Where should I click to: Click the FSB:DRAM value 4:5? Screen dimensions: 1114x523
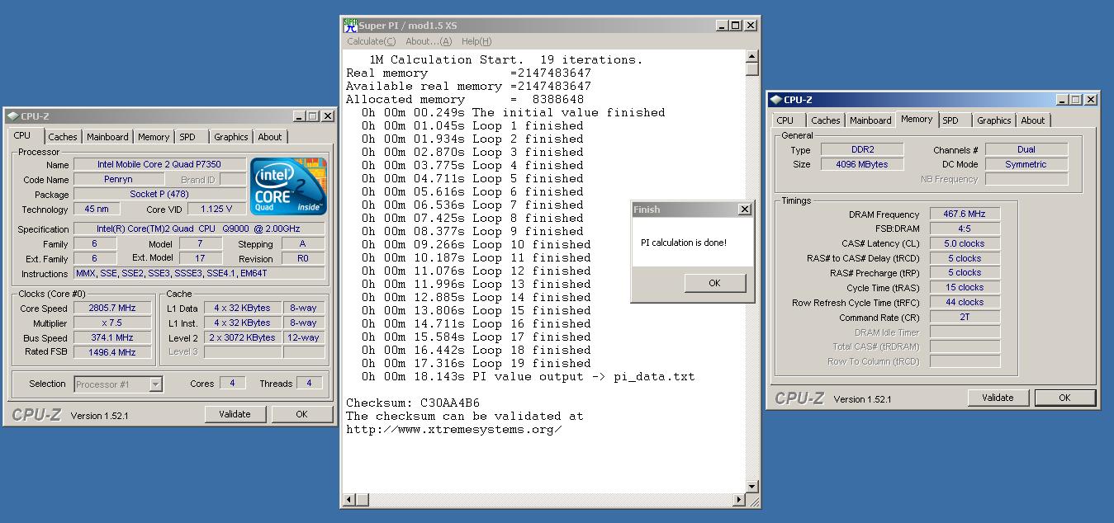(965, 229)
